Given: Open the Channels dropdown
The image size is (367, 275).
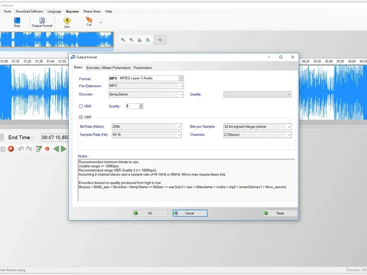Looking at the screenshot, I should [x=289, y=135].
